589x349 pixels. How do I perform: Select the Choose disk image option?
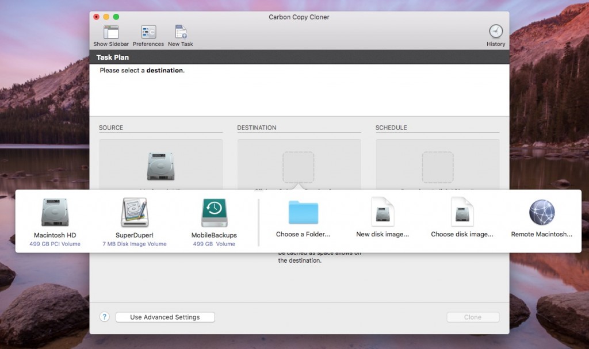(462, 212)
